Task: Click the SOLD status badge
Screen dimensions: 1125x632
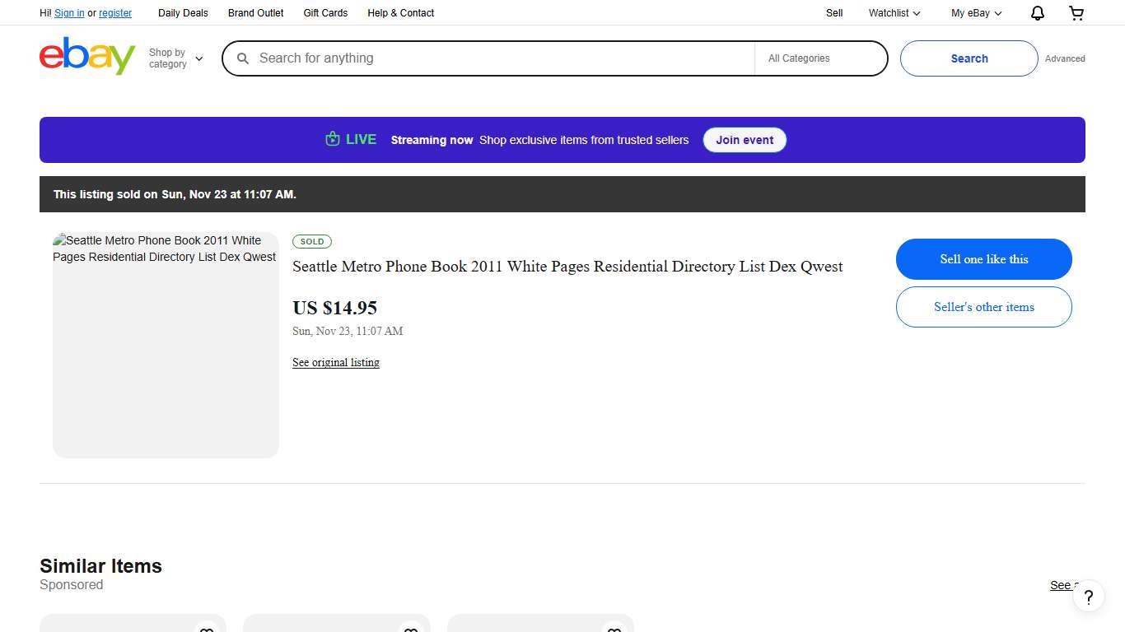Action: (x=312, y=241)
